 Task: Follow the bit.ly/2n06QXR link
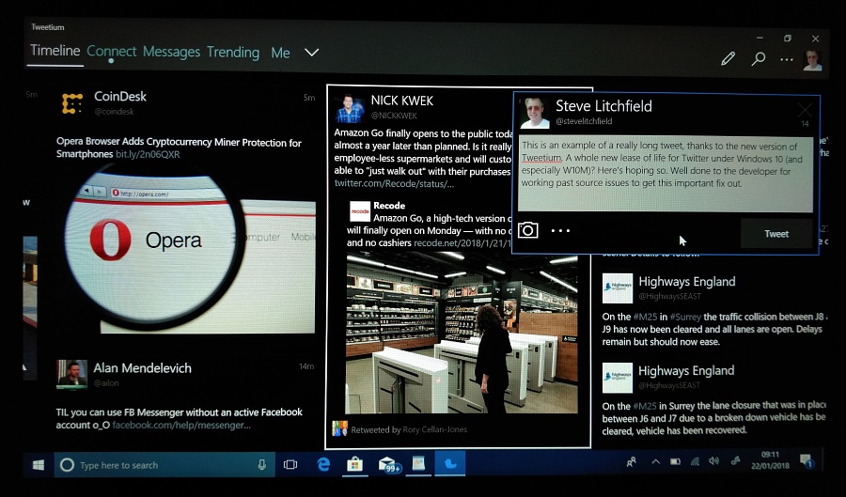148,154
